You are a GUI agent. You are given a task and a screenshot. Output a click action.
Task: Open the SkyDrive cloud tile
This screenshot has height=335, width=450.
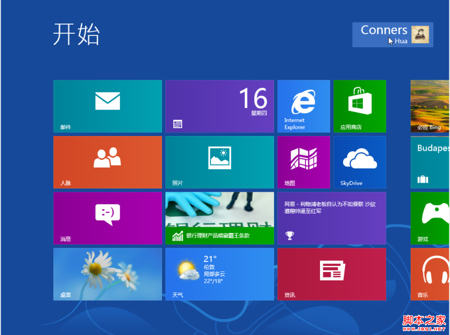pos(359,162)
